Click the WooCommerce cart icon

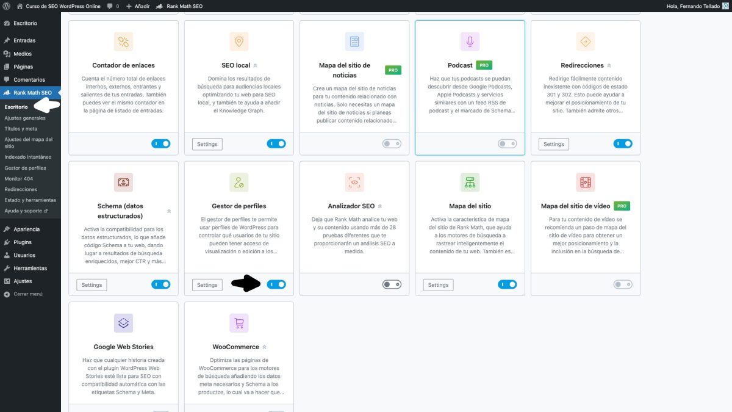(x=239, y=323)
